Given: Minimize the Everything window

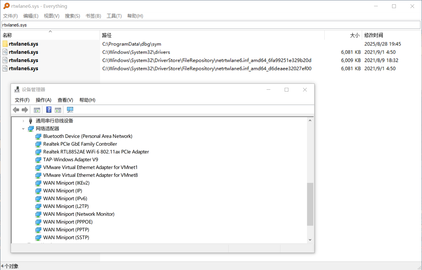Looking at the screenshot, I should (x=376, y=6).
